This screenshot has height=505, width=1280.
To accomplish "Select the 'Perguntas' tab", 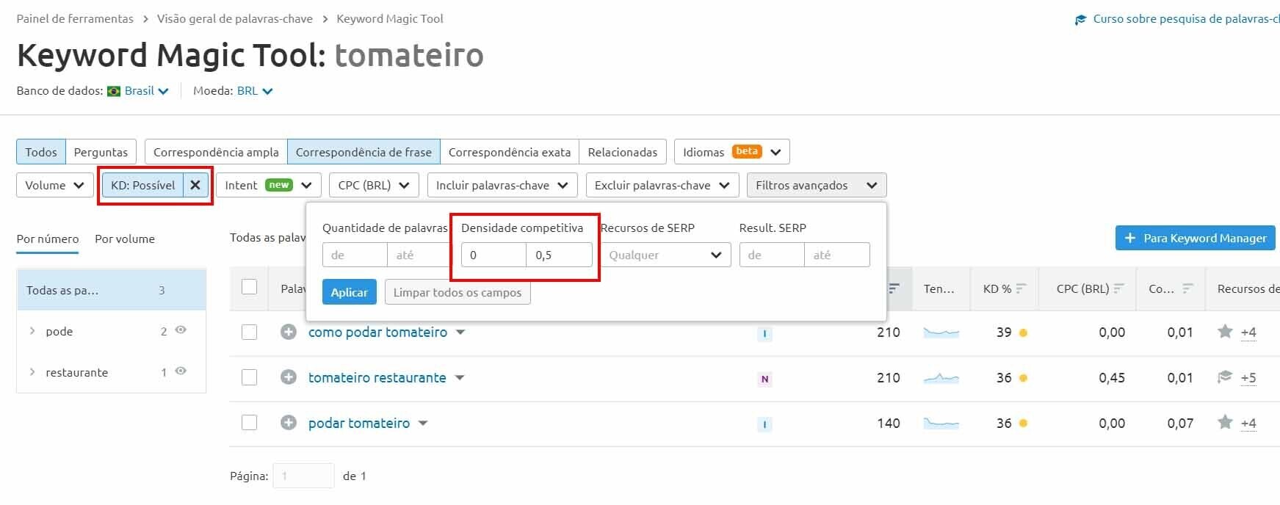I will (x=101, y=153).
